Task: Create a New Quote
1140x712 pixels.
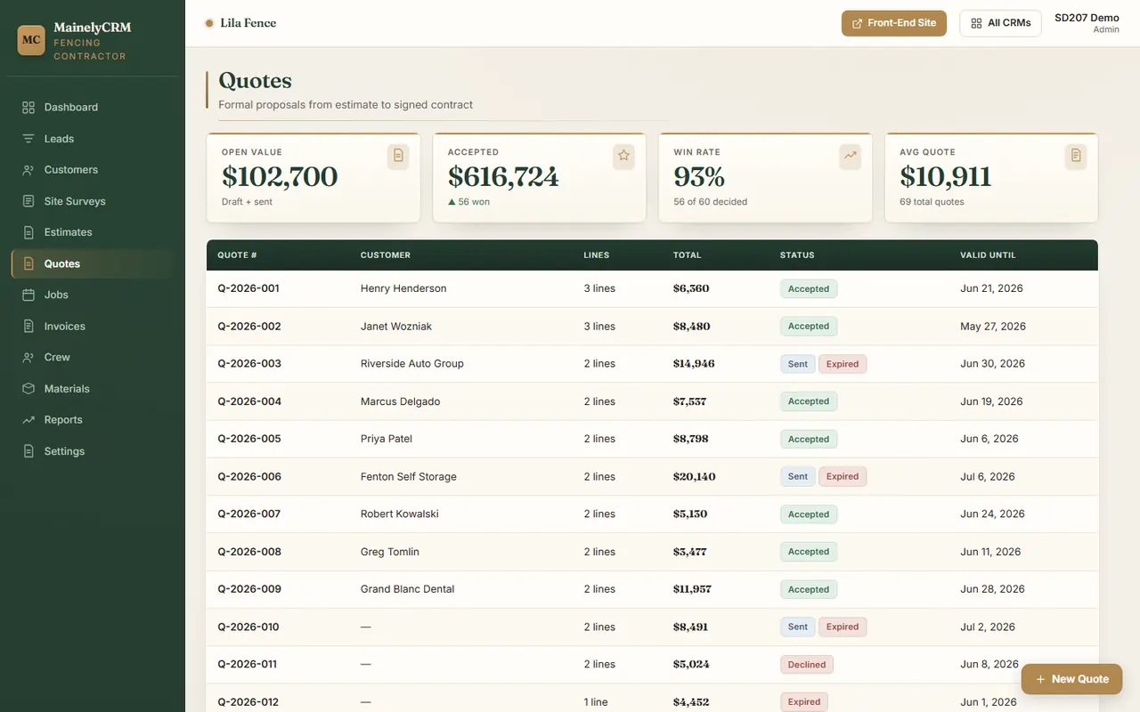Action: [x=1071, y=679]
